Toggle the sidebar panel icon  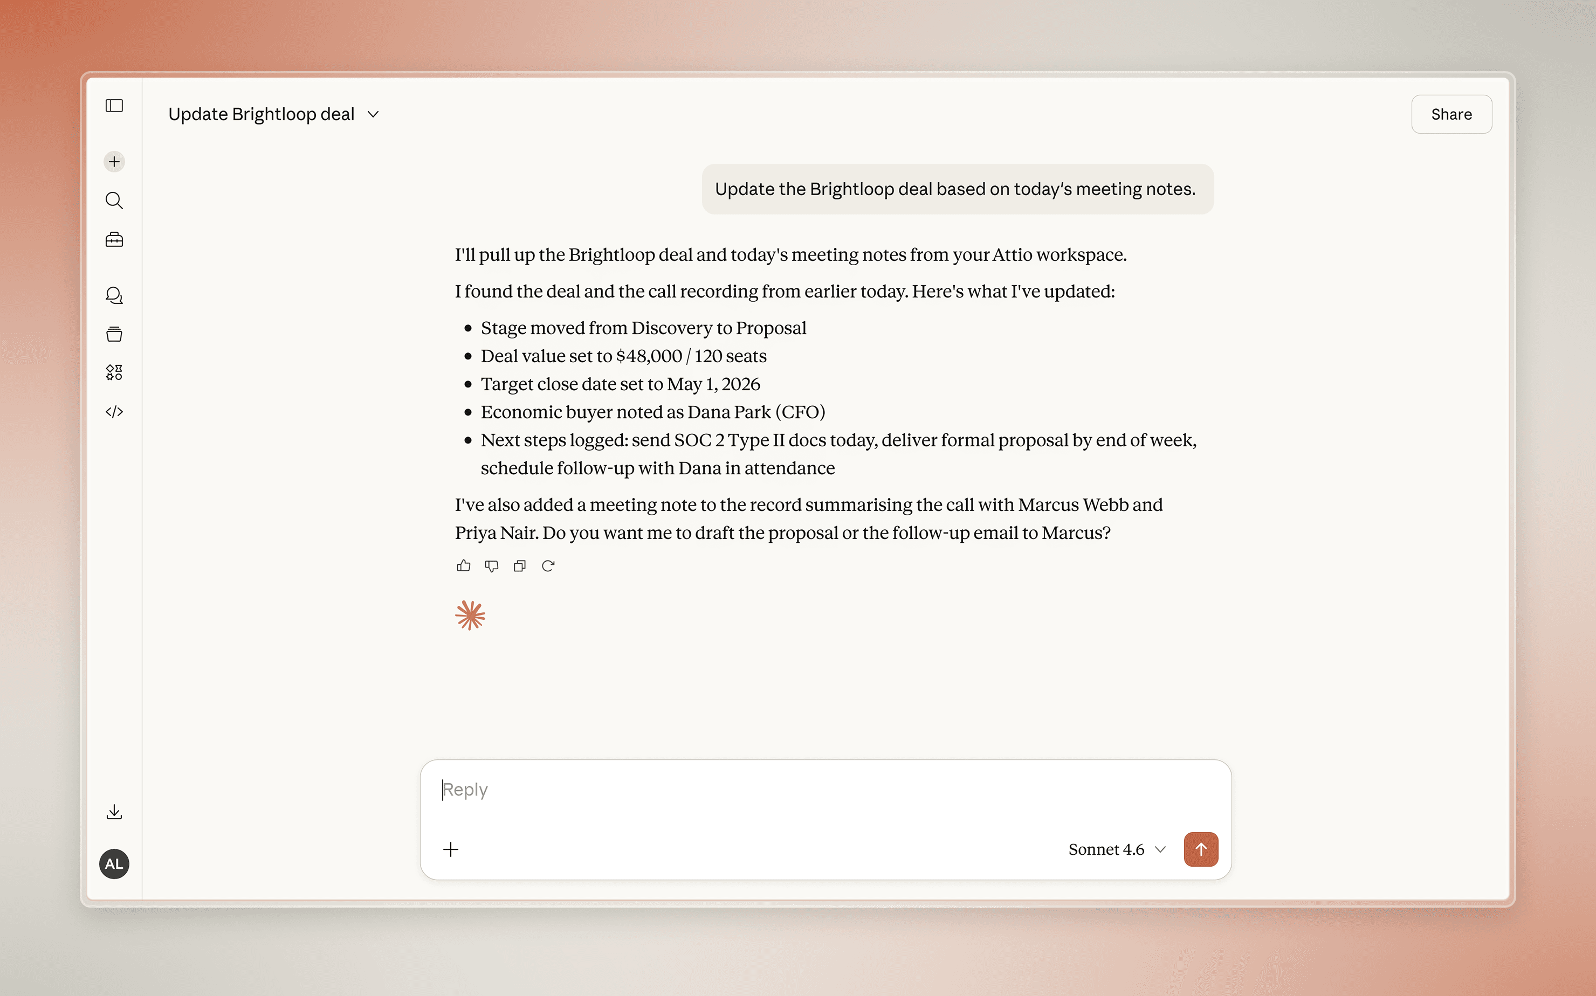pyautogui.click(x=114, y=106)
